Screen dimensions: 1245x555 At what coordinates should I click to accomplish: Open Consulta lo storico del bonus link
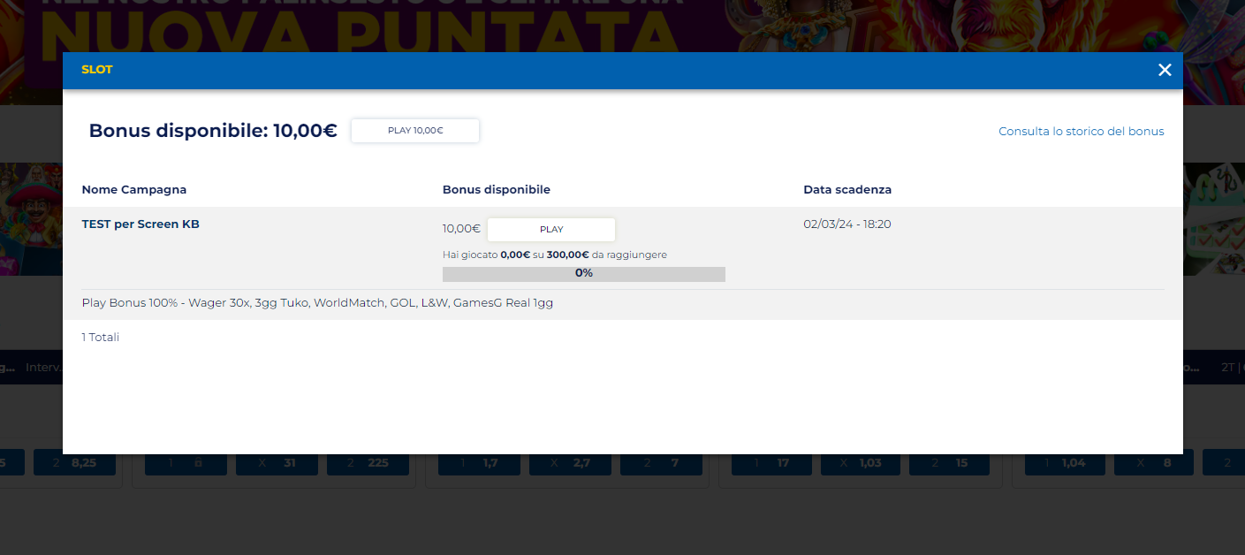click(1082, 132)
